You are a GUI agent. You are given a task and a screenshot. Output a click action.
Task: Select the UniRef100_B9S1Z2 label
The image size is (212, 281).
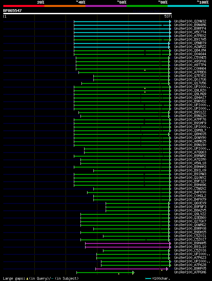(190, 112)
